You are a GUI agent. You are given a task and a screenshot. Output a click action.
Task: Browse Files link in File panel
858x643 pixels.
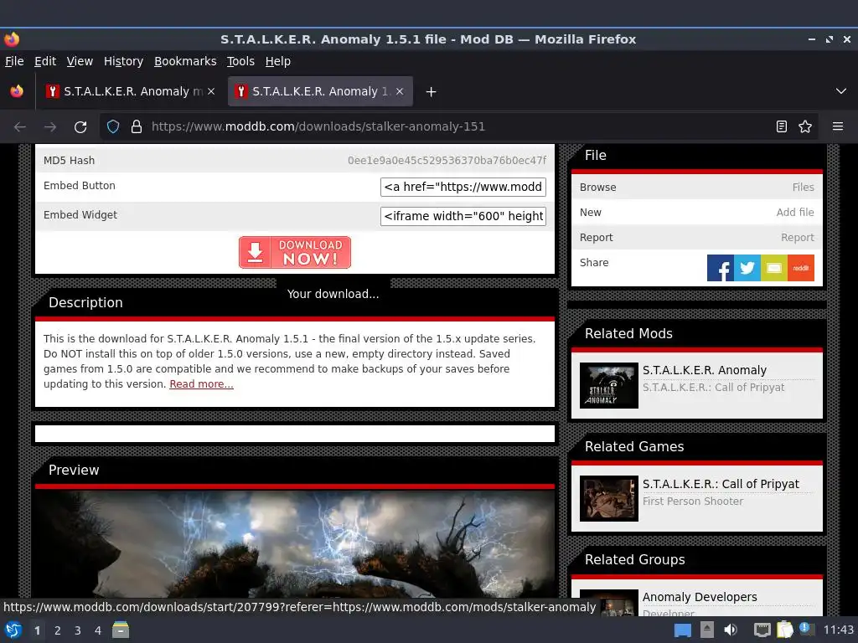pyautogui.click(x=803, y=187)
